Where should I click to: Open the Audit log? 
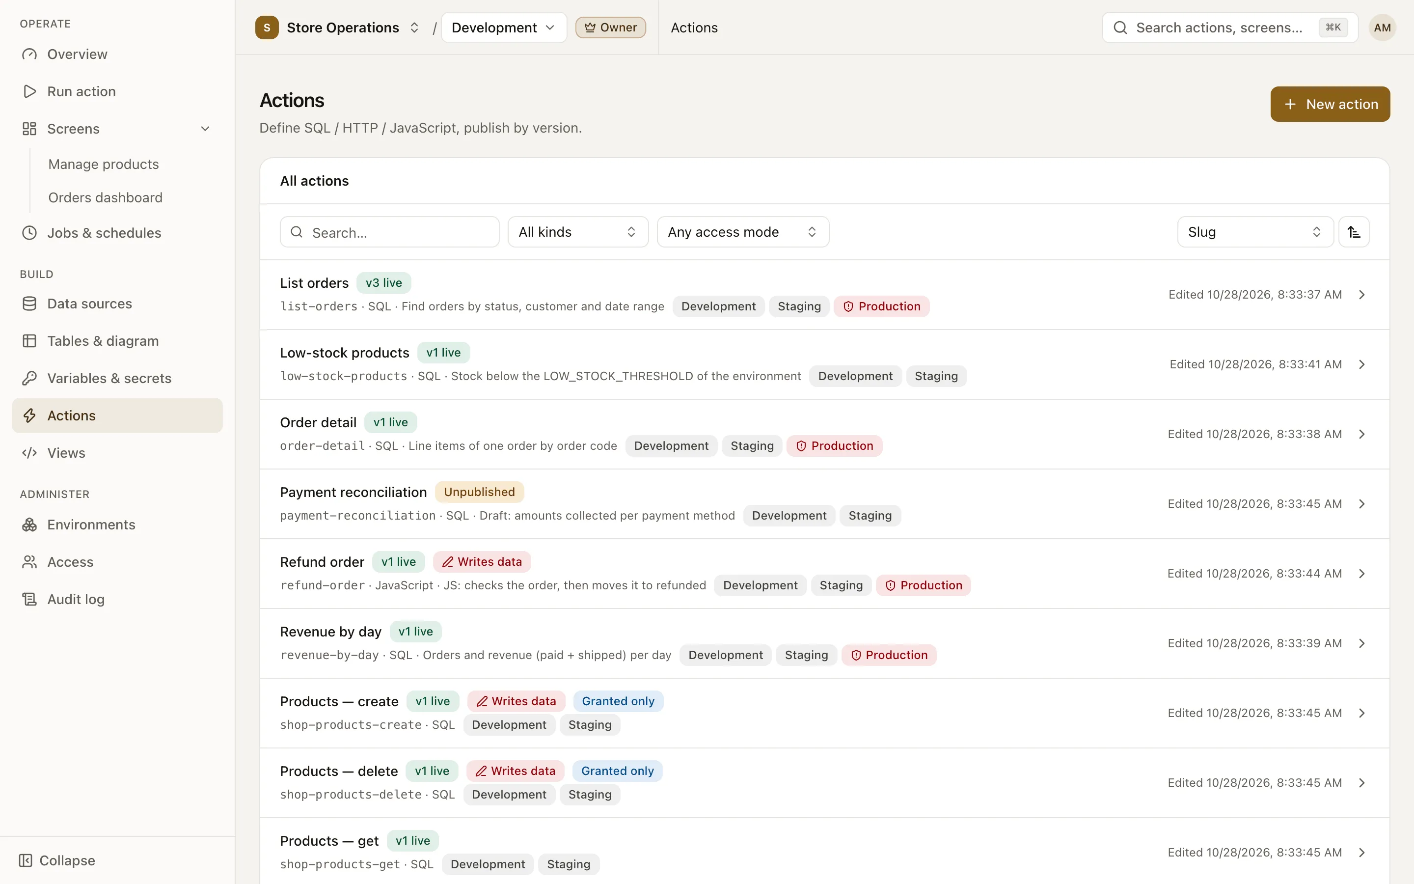pyautogui.click(x=117, y=599)
